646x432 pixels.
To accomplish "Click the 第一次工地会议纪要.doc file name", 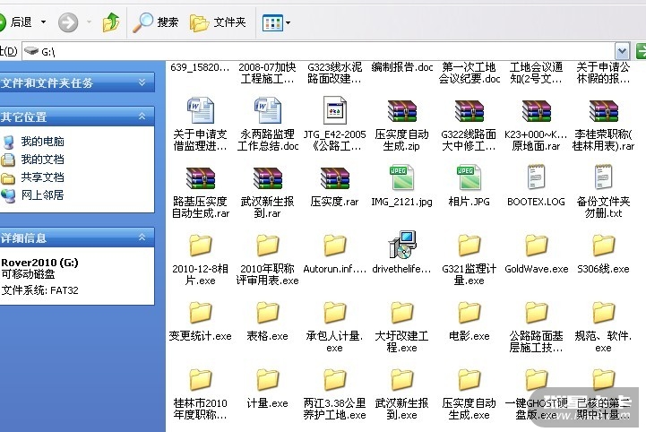I will point(469,73).
